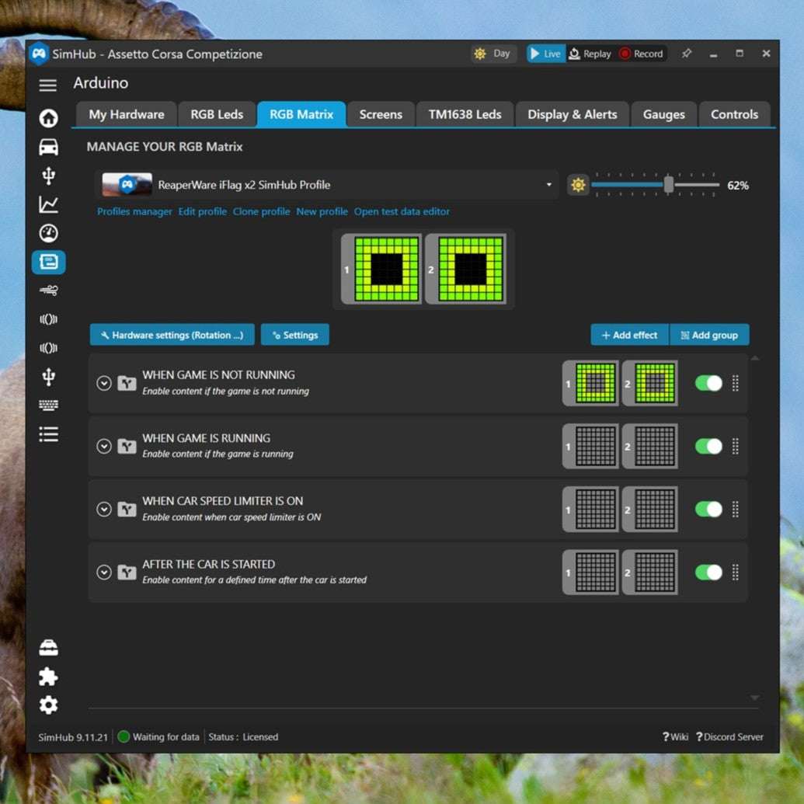Disable the When Game Is Running group
This screenshot has width=804, height=804.
708,446
